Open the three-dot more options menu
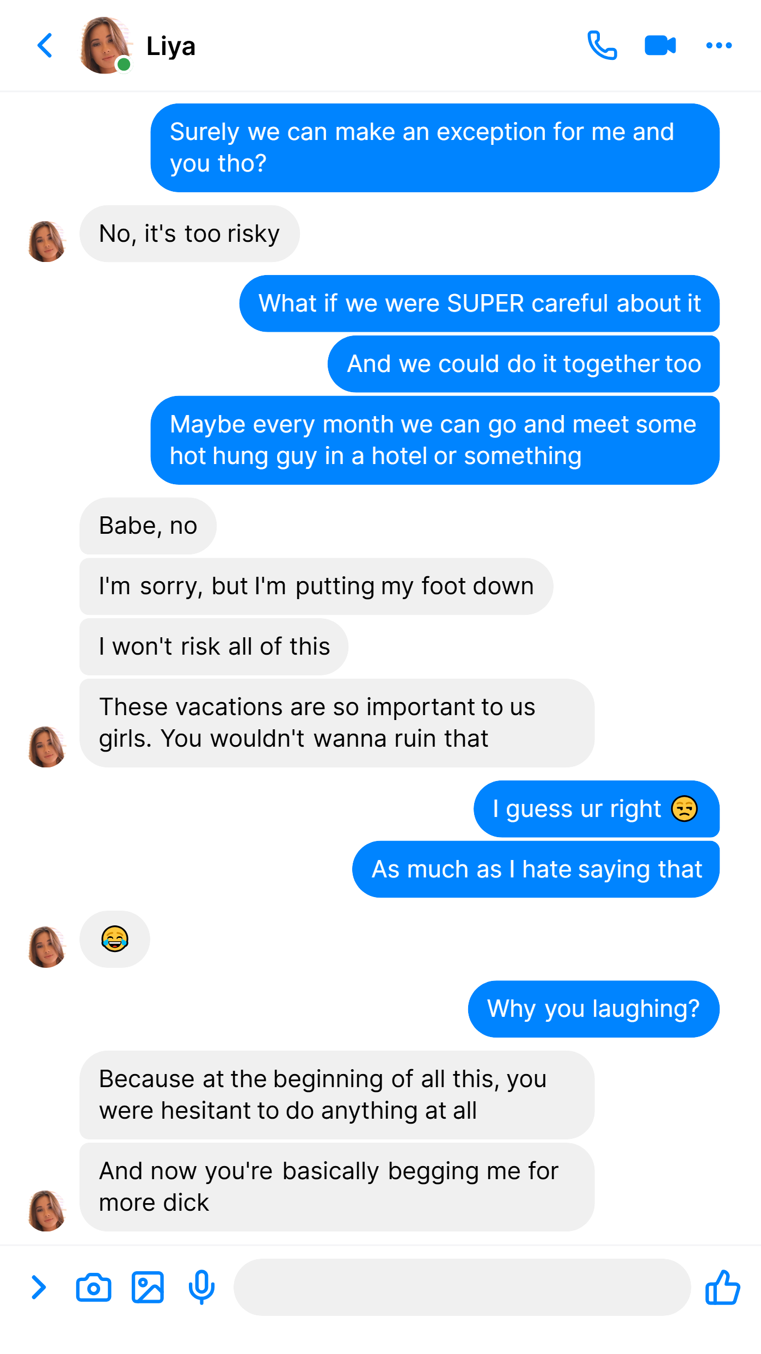Screen dimensions: 761x1354 (719, 45)
